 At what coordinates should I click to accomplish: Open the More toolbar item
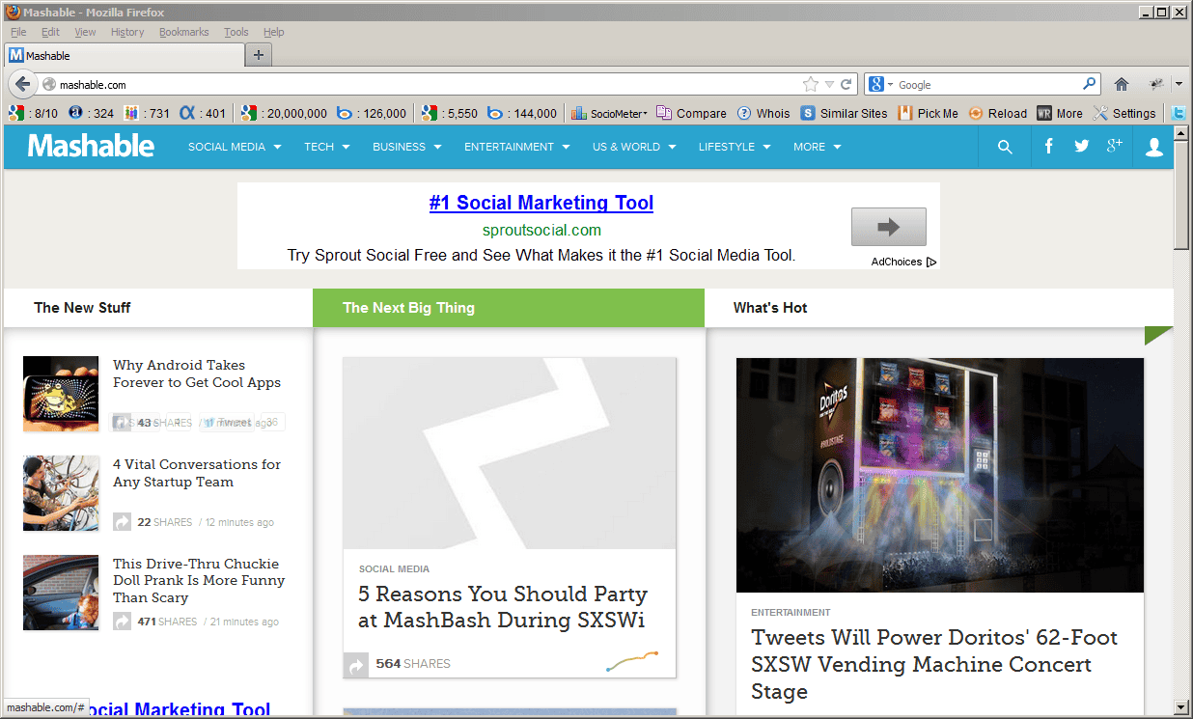click(1060, 113)
